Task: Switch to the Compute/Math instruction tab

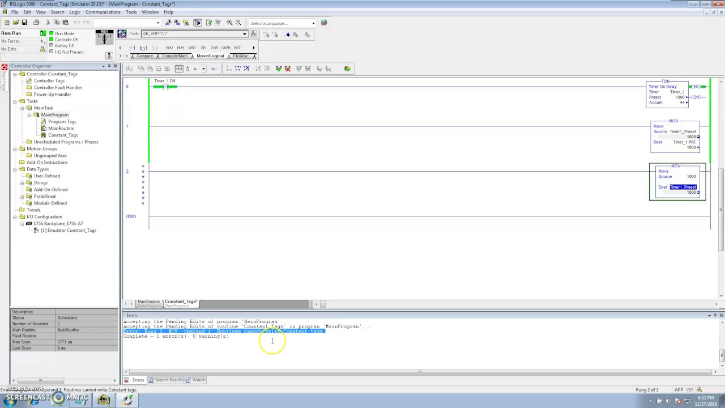Action: (x=174, y=56)
